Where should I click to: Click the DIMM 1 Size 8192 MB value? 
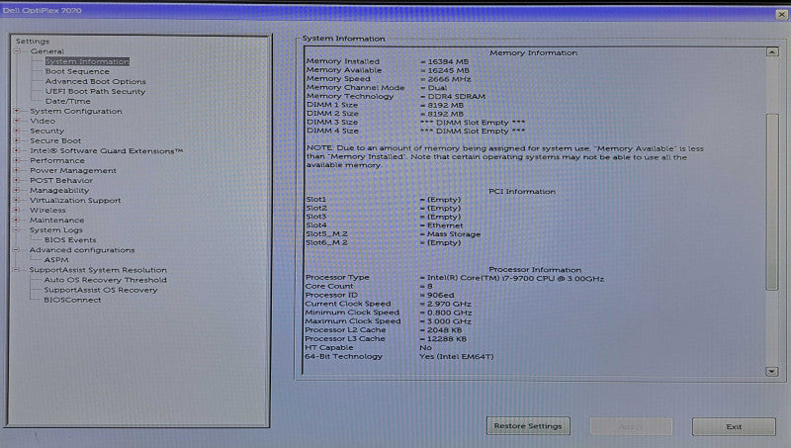[442, 105]
